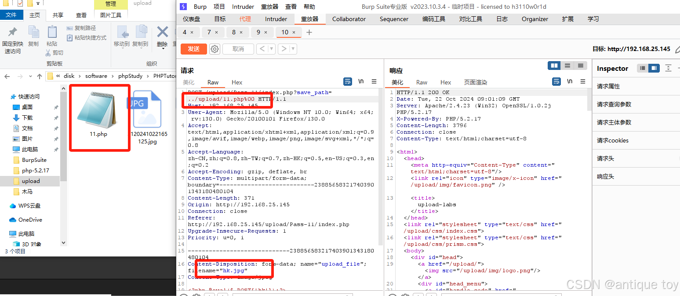Toggle response word wrap icon
The width and height of the screenshot is (680, 296).
click(556, 81)
